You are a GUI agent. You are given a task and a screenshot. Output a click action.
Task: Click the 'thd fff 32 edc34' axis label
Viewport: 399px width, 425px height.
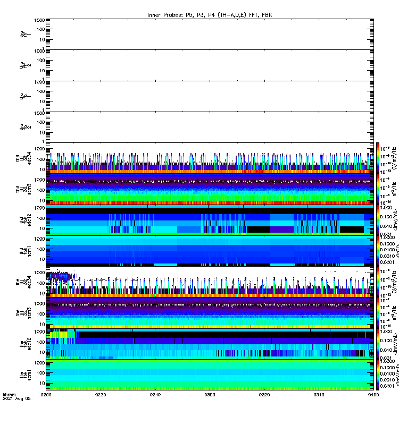23,158
